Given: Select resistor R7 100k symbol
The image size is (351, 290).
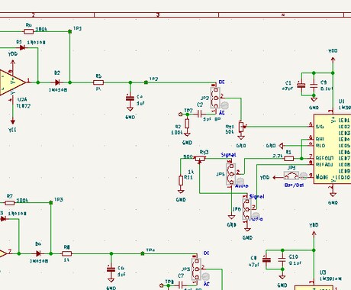Looking at the screenshot, I should click(x=10, y=203).
